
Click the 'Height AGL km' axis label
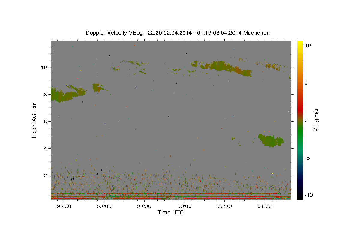(34, 120)
